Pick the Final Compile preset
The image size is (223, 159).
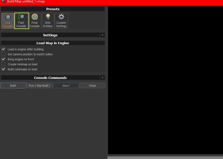pos(35,21)
